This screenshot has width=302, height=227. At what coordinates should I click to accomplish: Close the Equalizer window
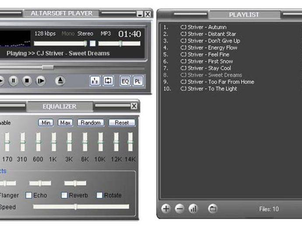pos(134,106)
